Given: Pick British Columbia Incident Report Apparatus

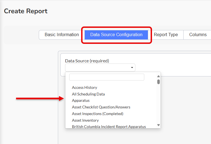Looking at the screenshot, I should click(x=109, y=127).
